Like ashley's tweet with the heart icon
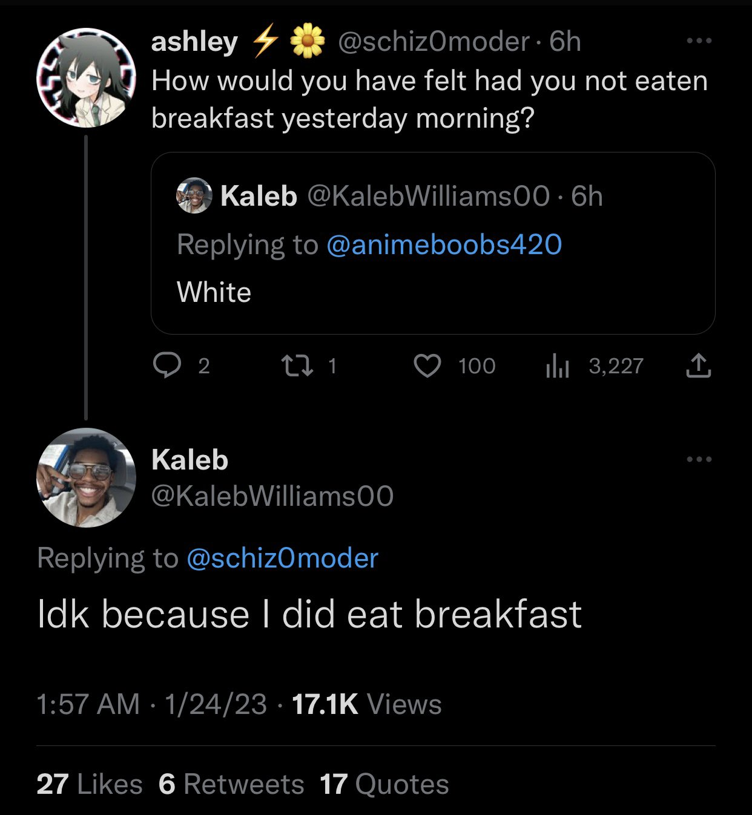752x815 pixels. (427, 365)
